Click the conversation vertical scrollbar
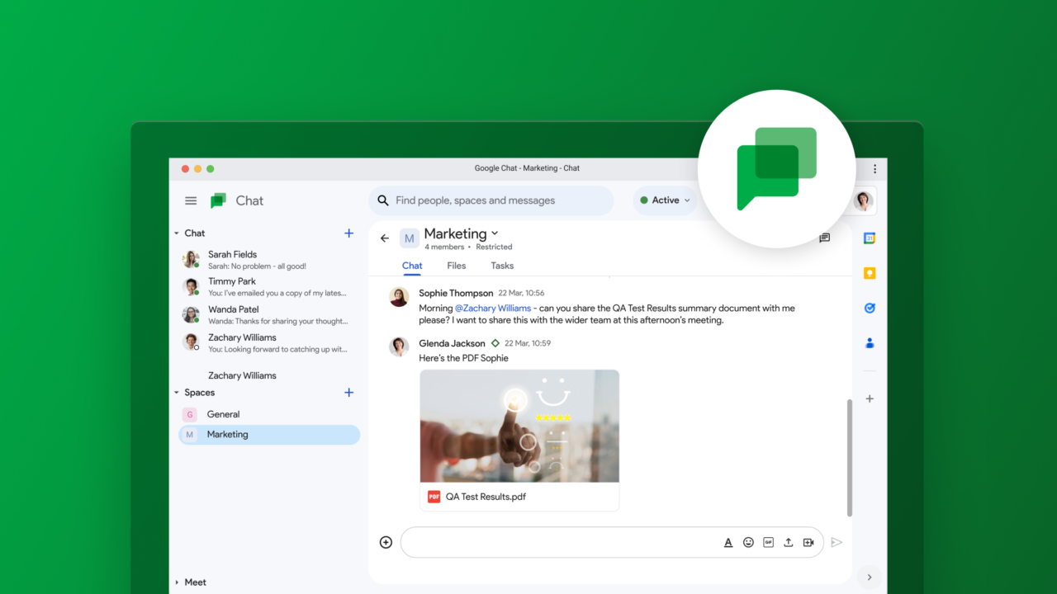This screenshot has width=1057, height=594. (x=848, y=458)
